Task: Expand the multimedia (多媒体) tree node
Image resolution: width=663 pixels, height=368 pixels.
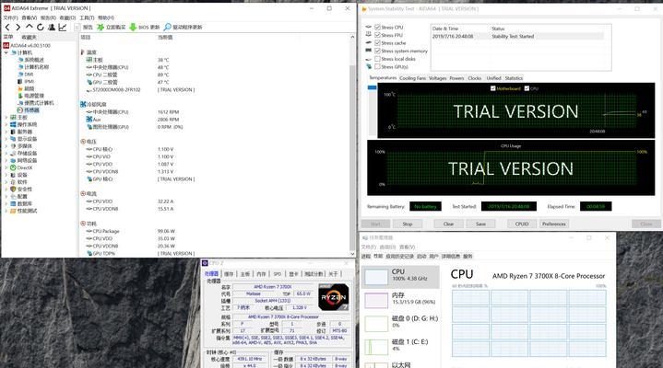Action: point(6,146)
